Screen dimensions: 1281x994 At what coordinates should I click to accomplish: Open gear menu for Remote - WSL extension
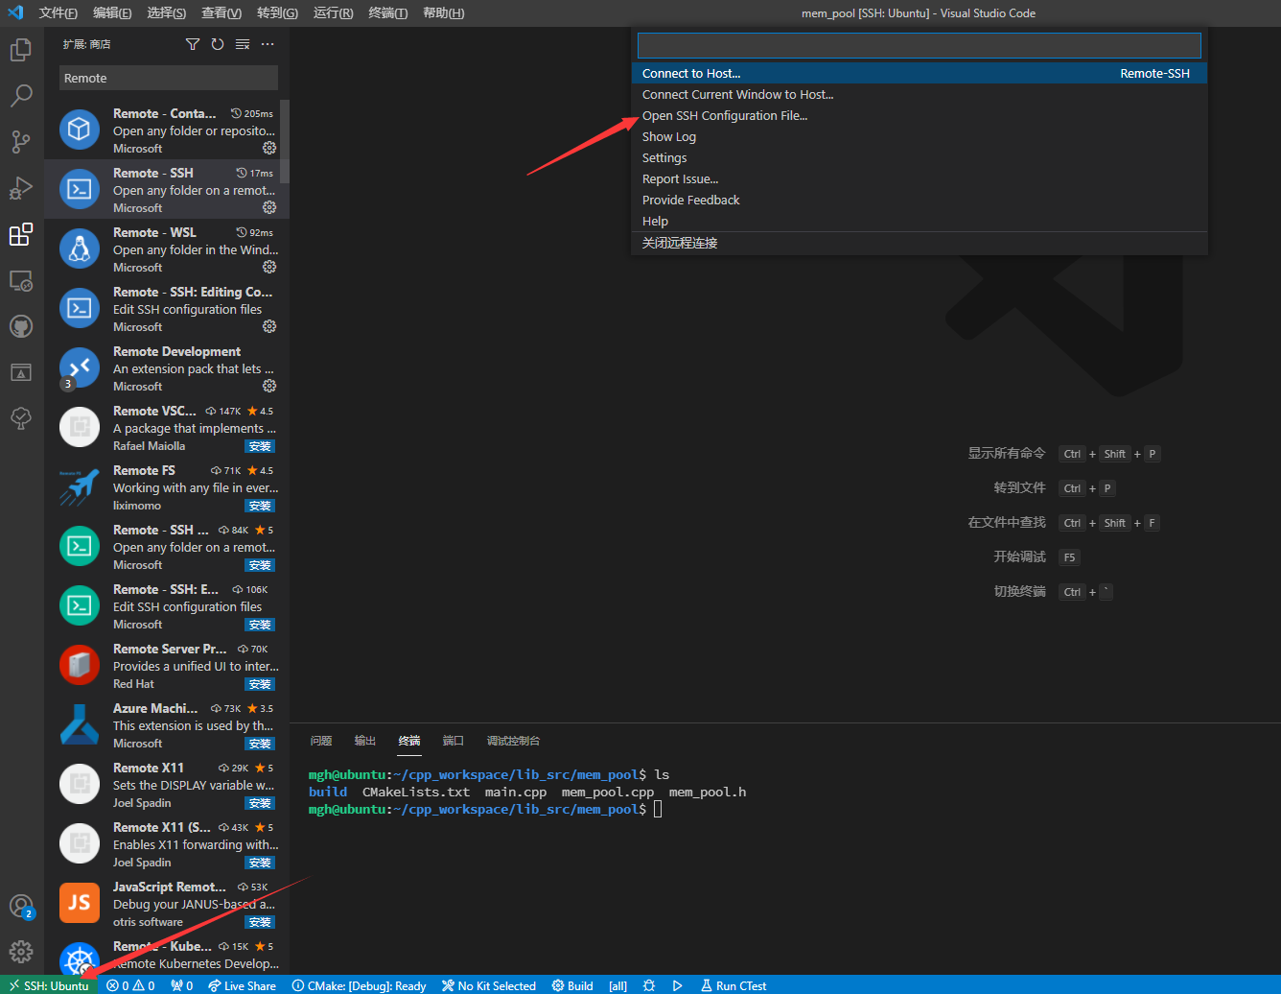tap(269, 267)
